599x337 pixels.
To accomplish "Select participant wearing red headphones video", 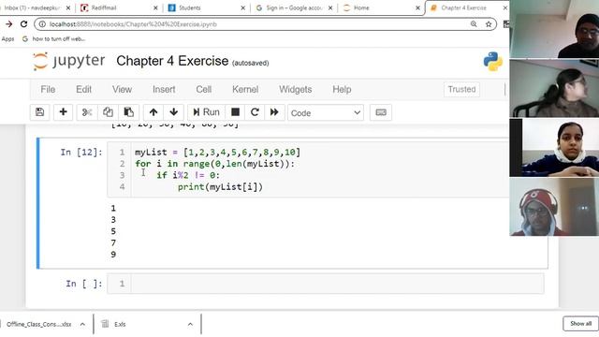I will (554, 207).
